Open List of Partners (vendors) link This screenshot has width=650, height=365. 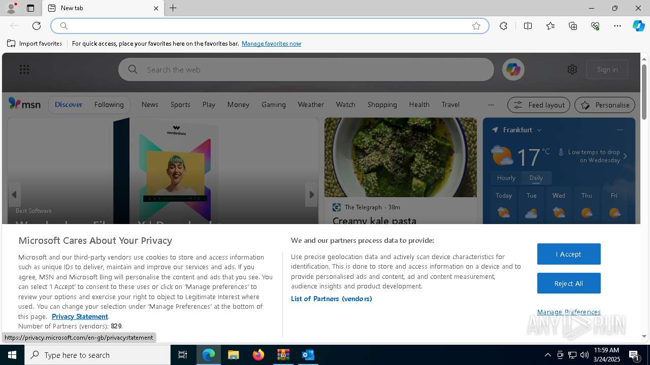332,299
